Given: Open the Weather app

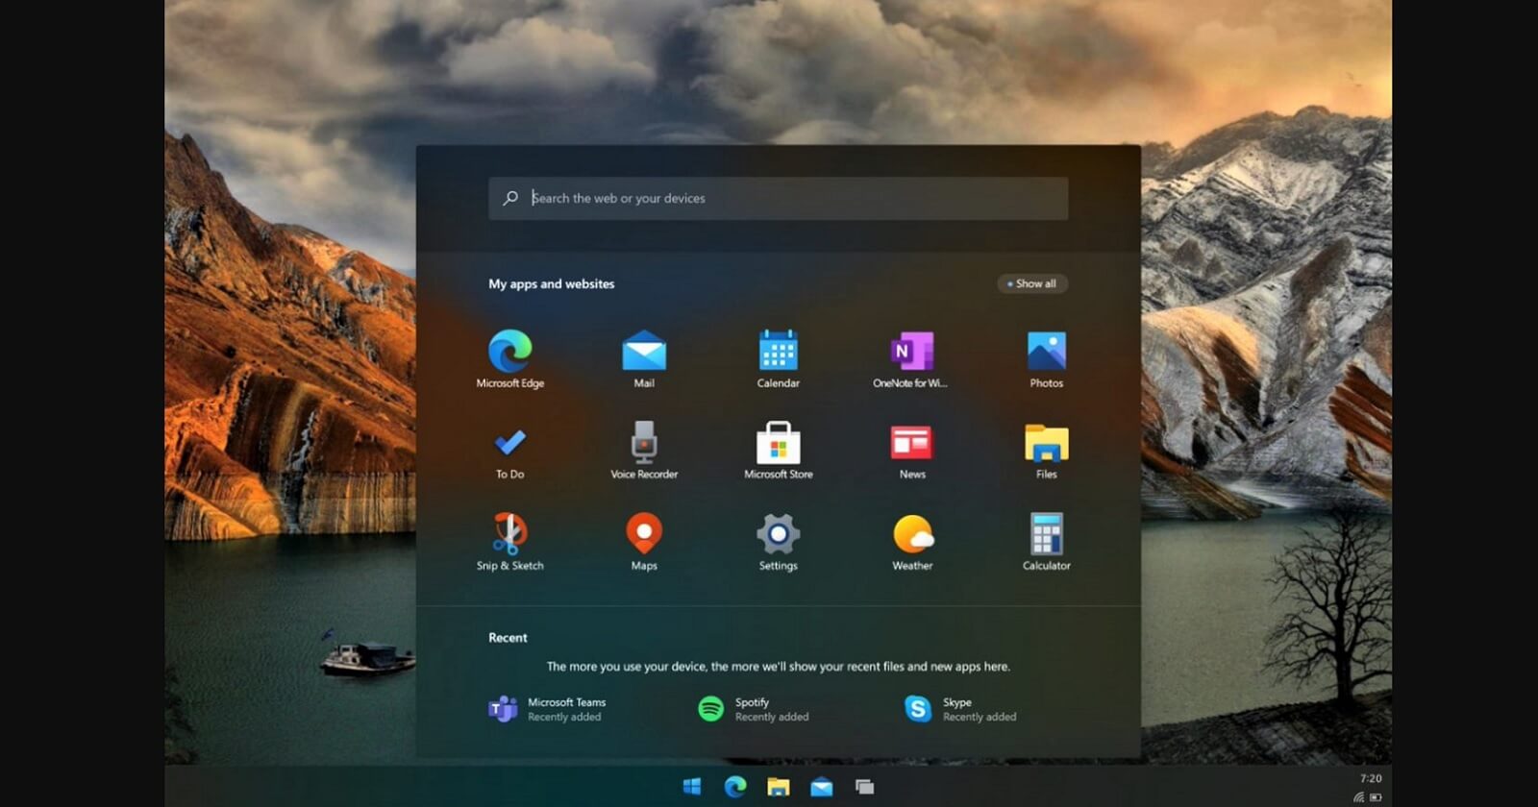Looking at the screenshot, I should click(x=911, y=541).
